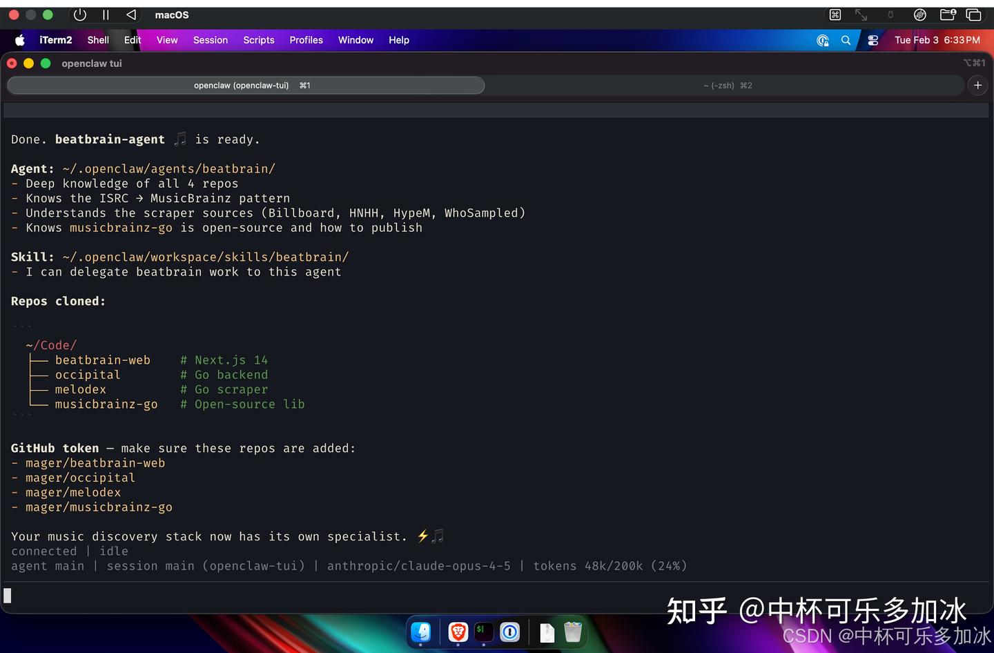Launch Brave browser from the Dock

[458, 631]
